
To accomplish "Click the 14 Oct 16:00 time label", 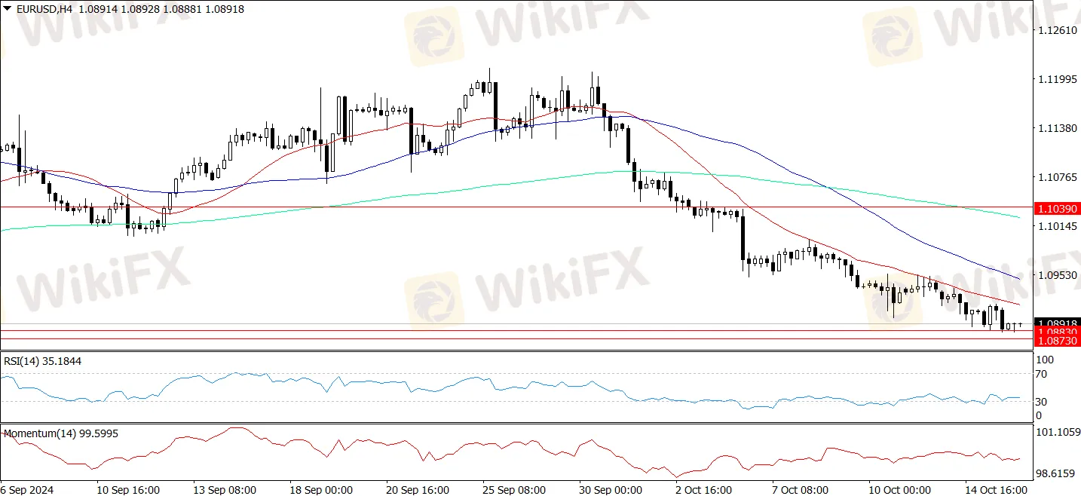I will pos(997,489).
